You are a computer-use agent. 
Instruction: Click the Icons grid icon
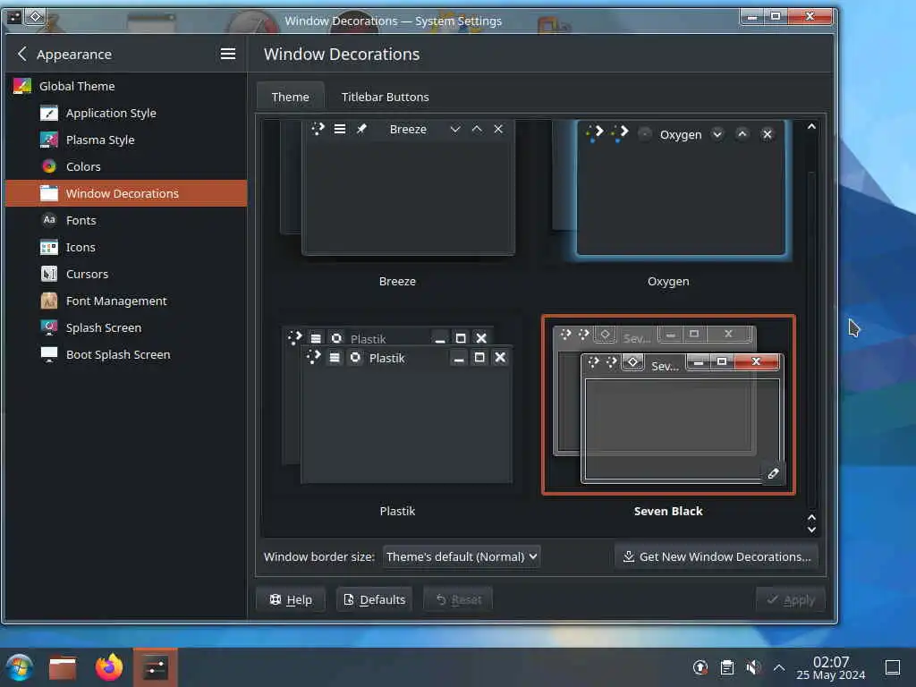pos(49,247)
